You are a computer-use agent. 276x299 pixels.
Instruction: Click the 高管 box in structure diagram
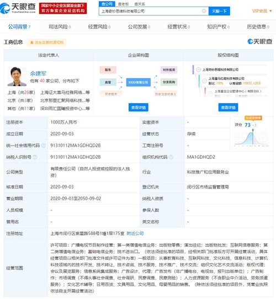(108, 82)
